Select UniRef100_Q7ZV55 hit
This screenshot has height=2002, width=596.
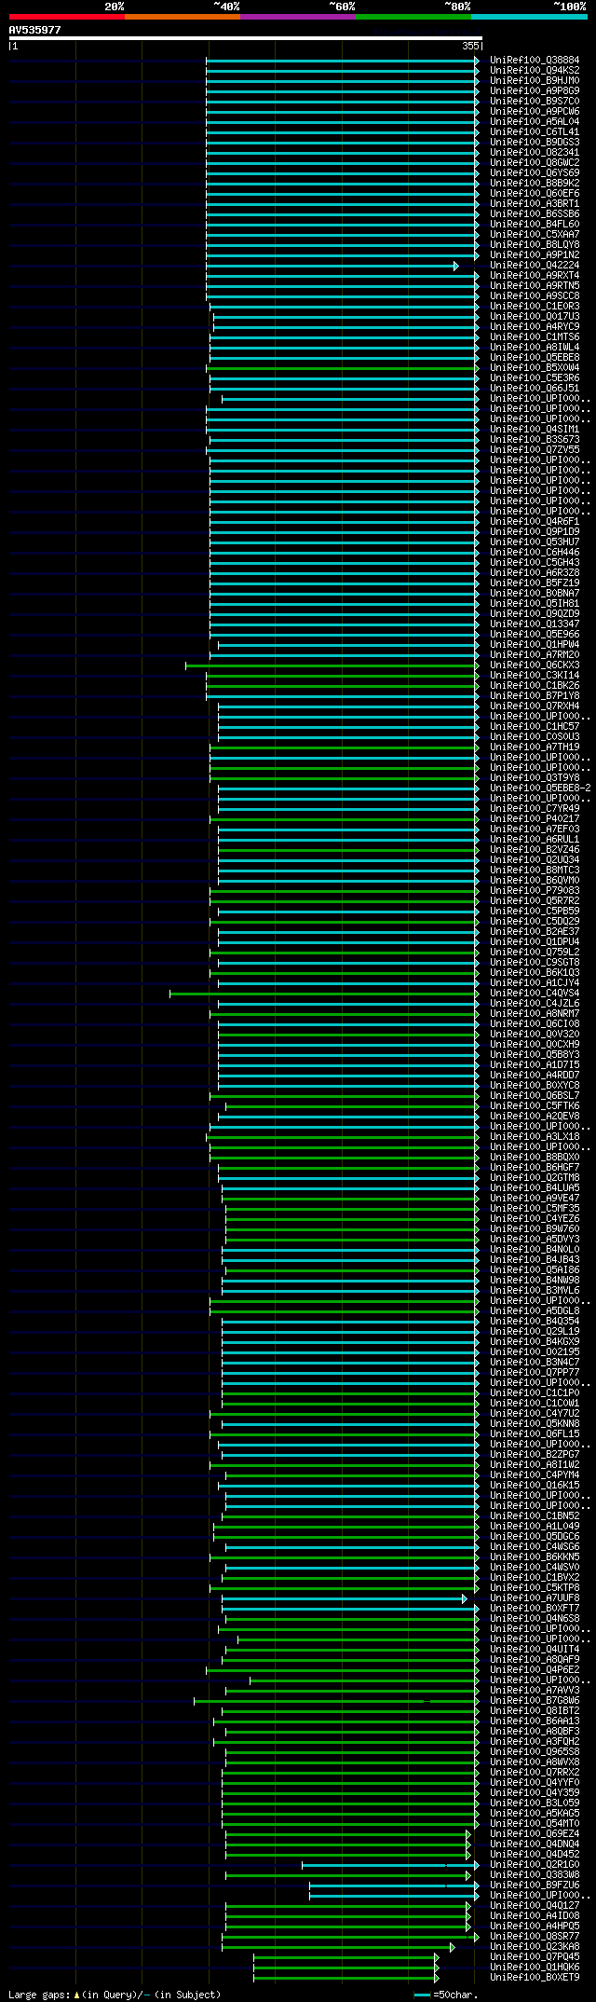click(x=535, y=450)
